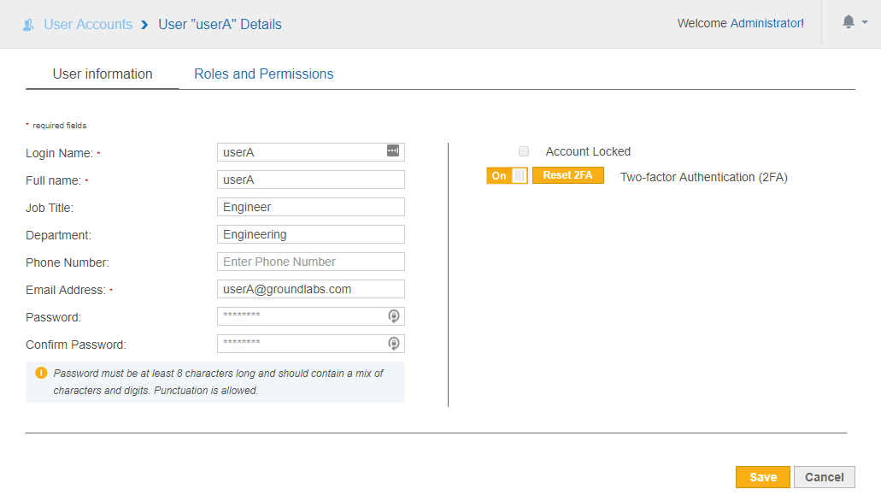The width and height of the screenshot is (881, 501).
Task: Select the User information tab
Action: pyautogui.click(x=103, y=74)
